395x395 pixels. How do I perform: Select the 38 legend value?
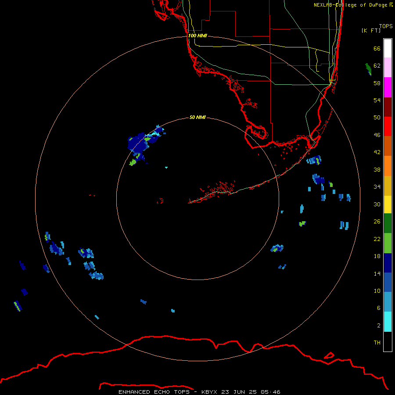[377, 169]
